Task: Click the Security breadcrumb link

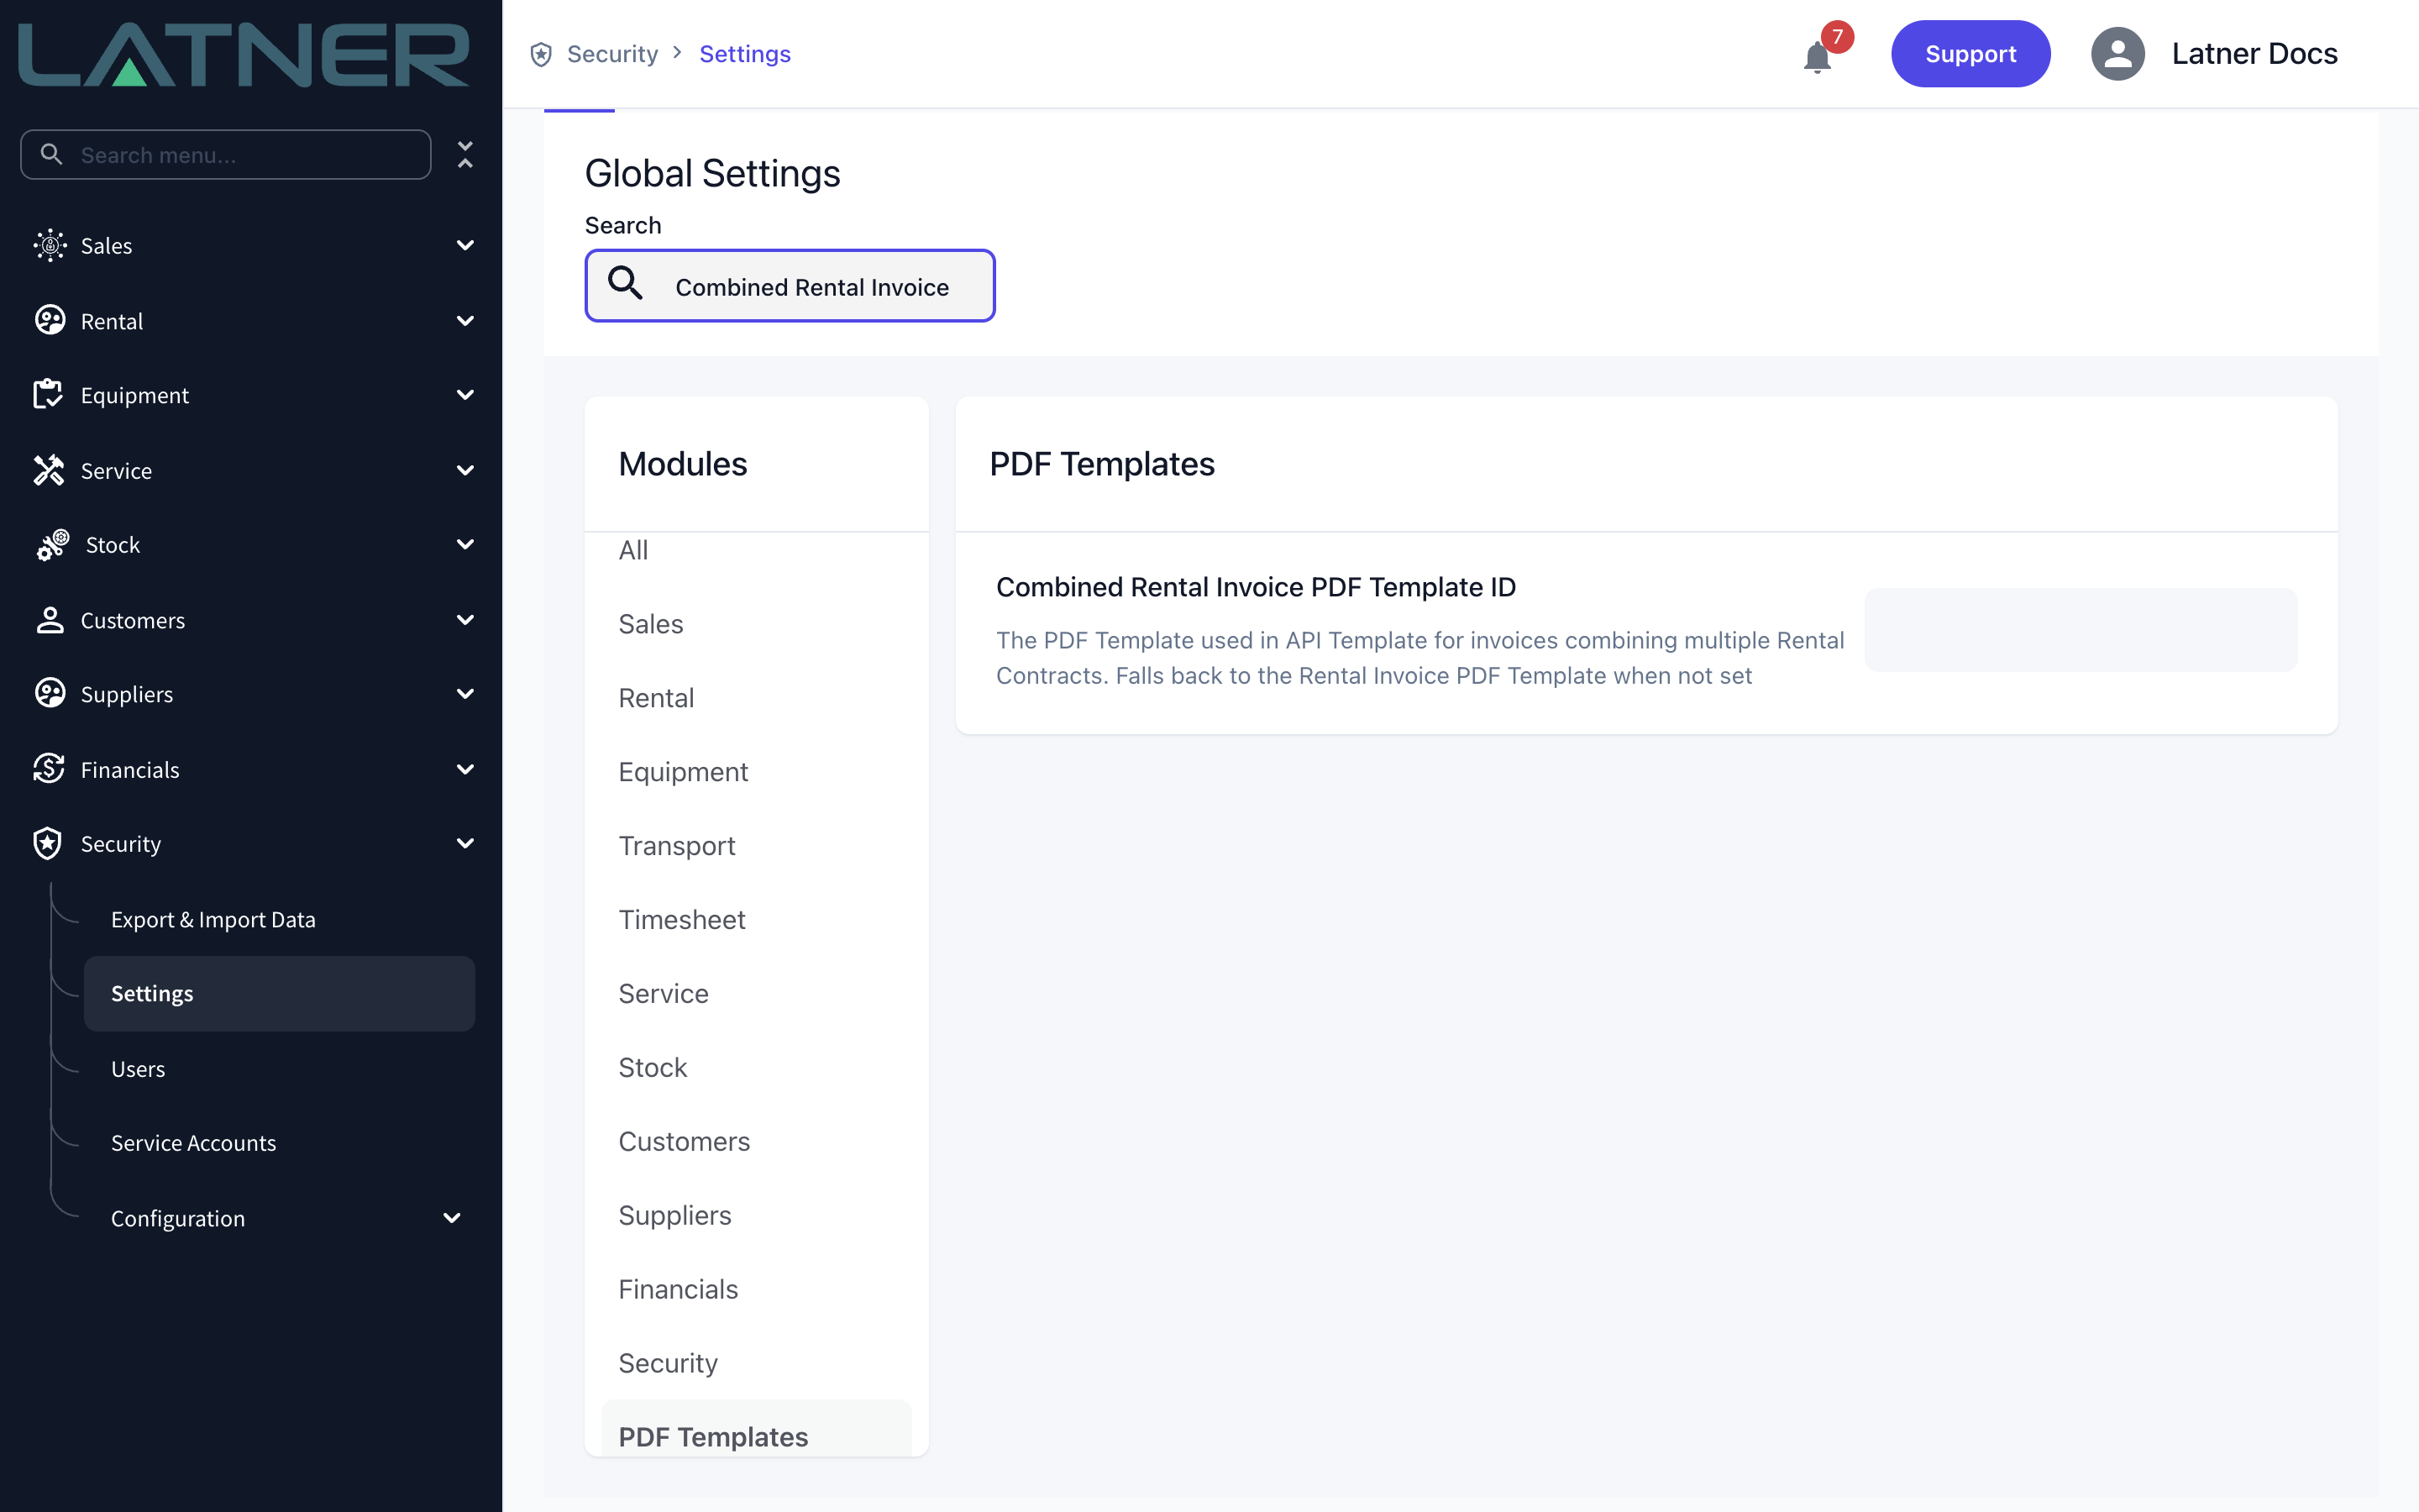Action: (x=611, y=54)
